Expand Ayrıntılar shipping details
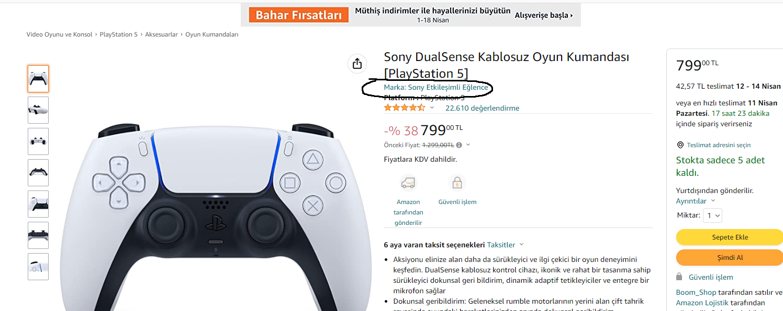The image size is (783, 311). [696, 201]
